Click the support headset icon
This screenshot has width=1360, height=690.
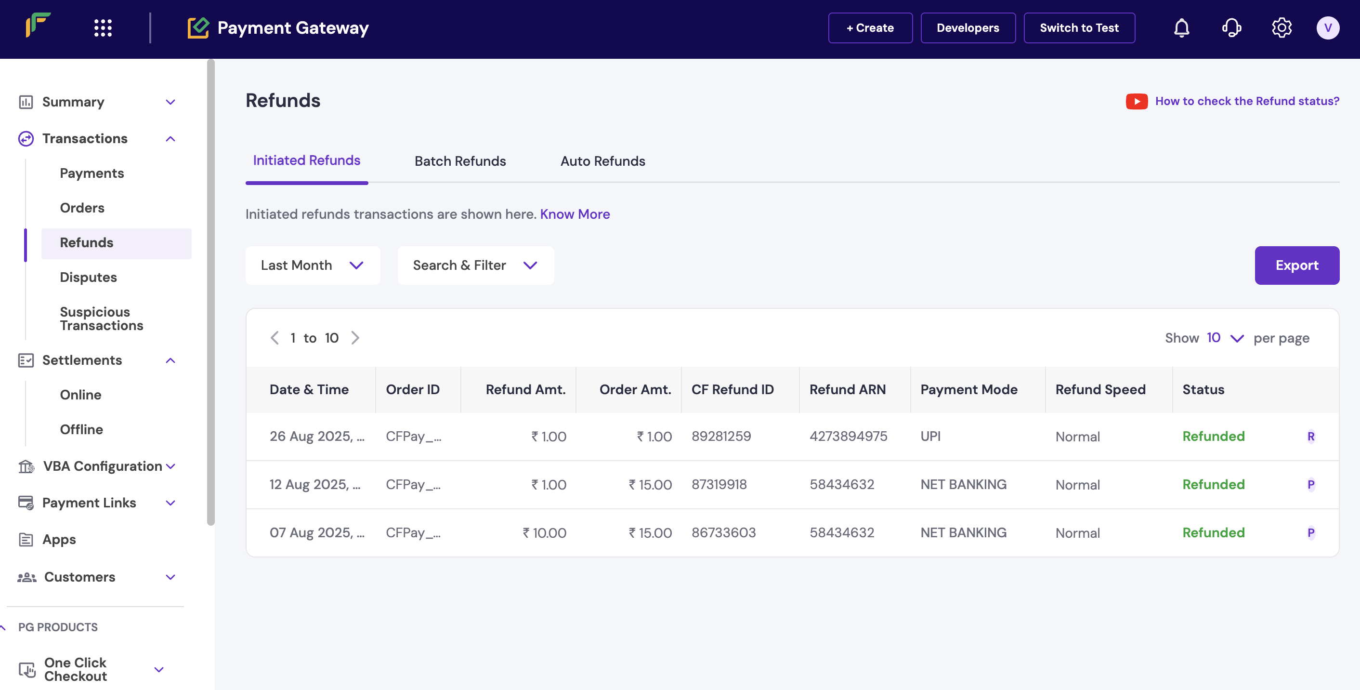click(1231, 28)
